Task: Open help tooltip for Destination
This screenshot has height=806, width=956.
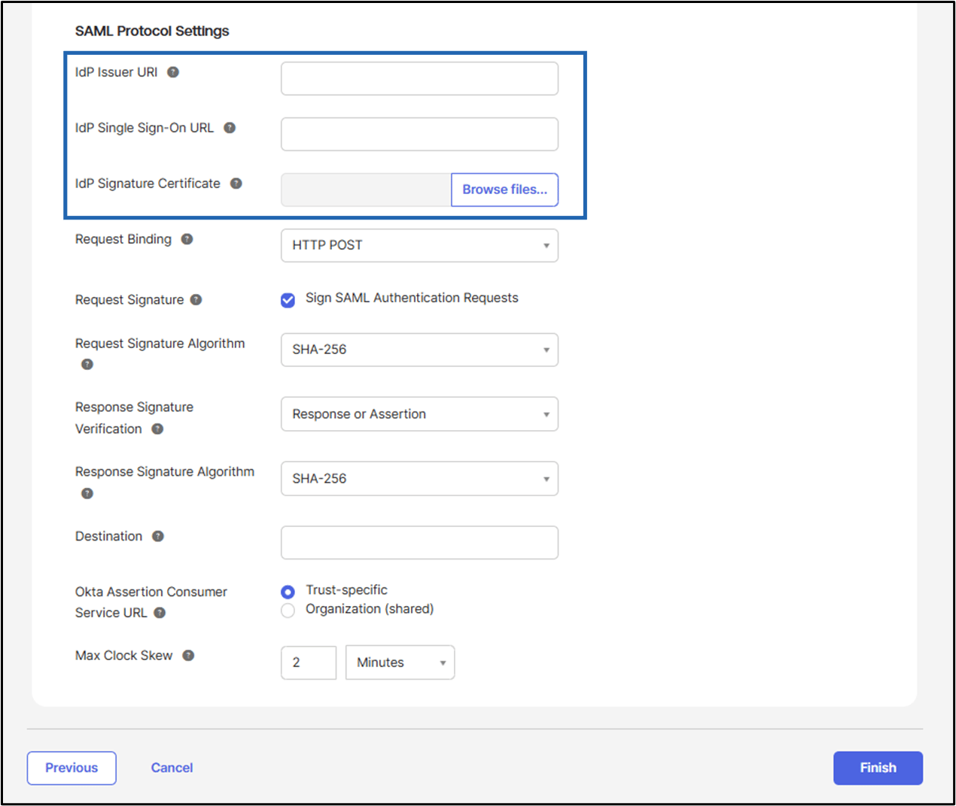Action: coord(158,536)
